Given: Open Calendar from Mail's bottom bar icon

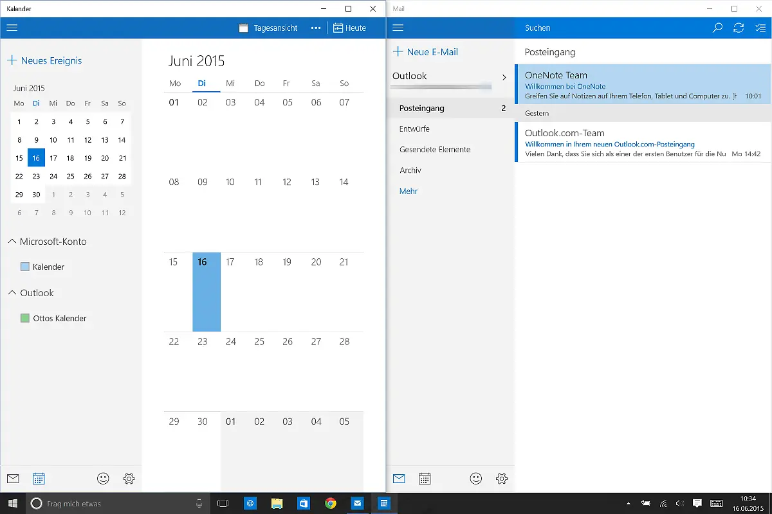Looking at the screenshot, I should tap(425, 479).
